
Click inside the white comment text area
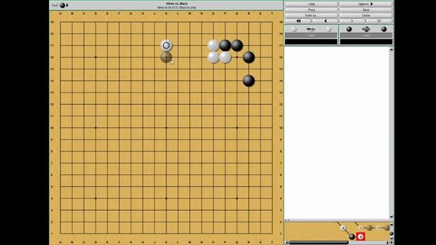coord(337,133)
